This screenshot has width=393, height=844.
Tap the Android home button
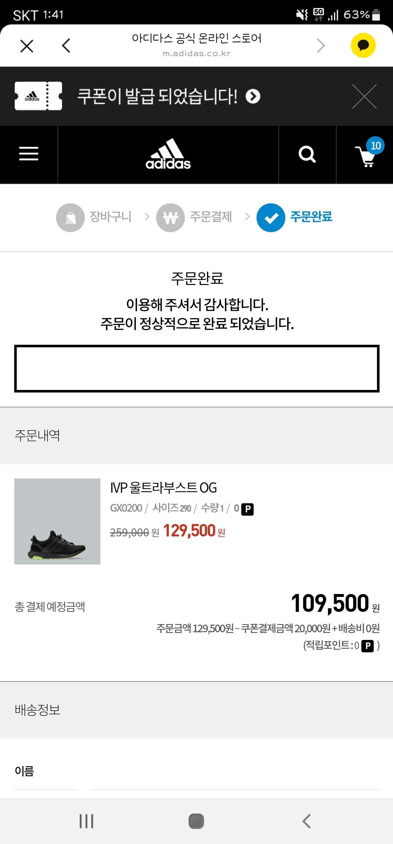196,821
